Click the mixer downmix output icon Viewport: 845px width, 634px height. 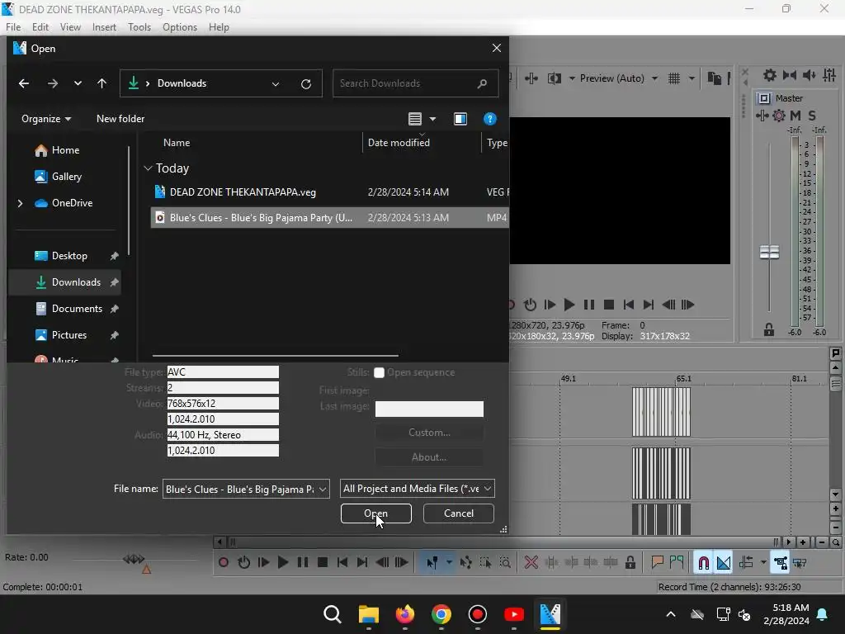(790, 75)
